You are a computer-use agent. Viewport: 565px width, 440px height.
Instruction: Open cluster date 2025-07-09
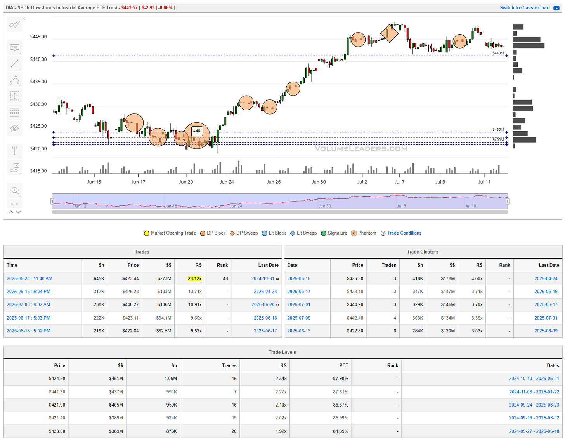point(299,318)
